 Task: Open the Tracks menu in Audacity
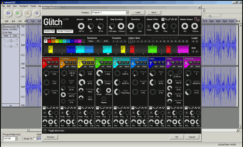[x=33, y=6]
